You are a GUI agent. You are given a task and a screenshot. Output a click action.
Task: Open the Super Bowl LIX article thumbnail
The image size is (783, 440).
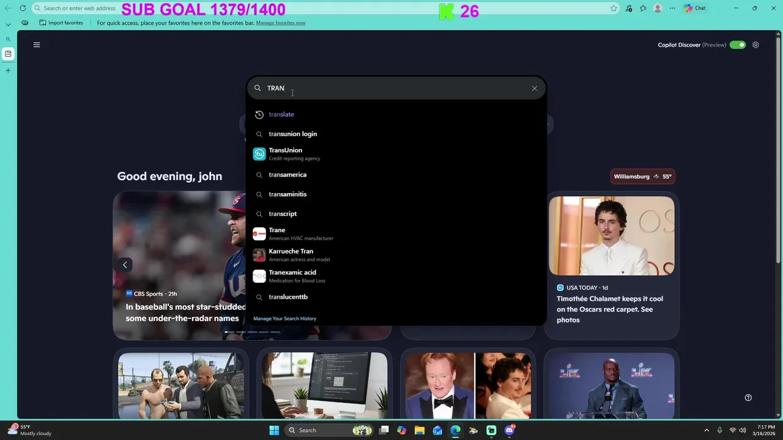coord(612,386)
